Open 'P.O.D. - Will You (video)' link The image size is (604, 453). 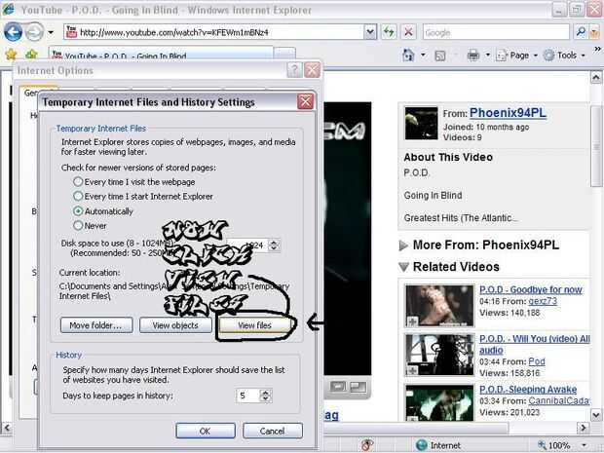[535, 344]
